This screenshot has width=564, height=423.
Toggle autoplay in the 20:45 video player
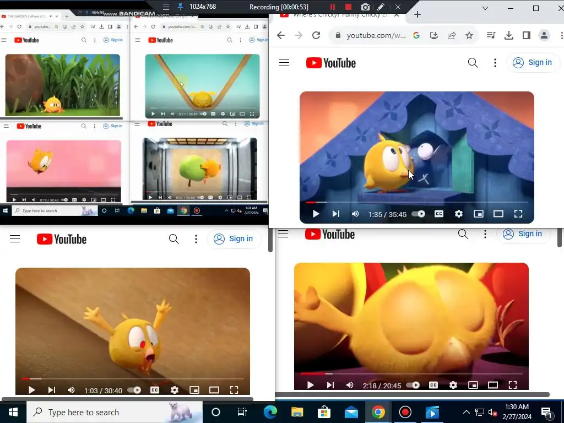pyautogui.click(x=413, y=385)
